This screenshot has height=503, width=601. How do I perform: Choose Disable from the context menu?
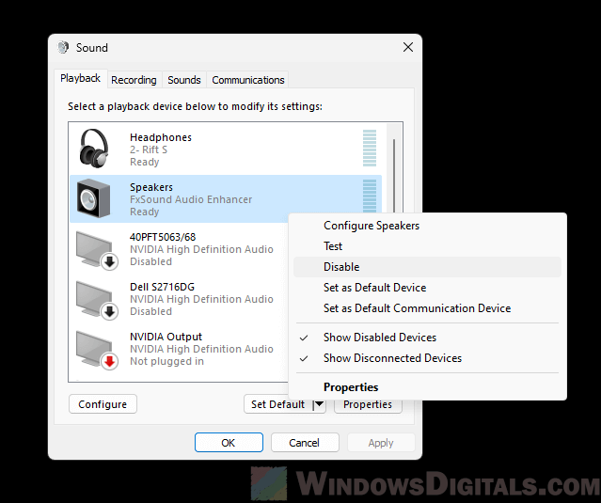pyautogui.click(x=427, y=267)
